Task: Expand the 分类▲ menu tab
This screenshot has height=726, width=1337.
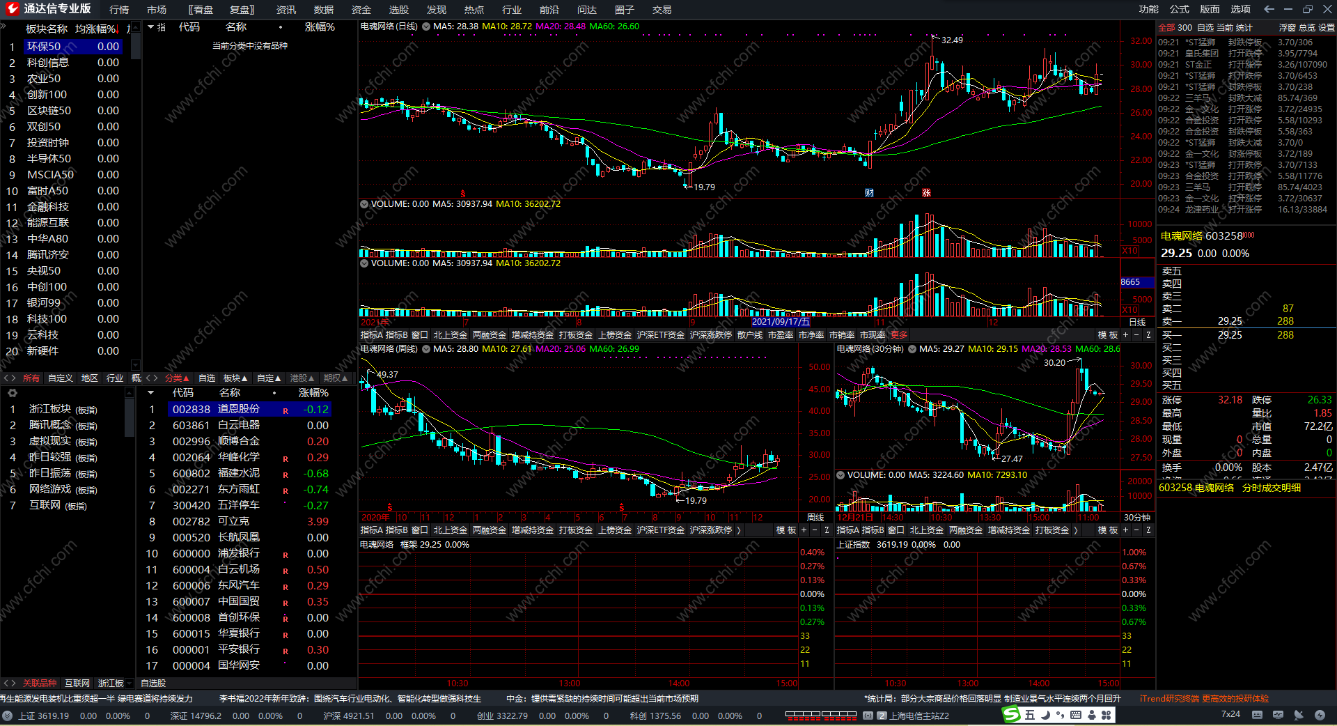Action: point(177,378)
